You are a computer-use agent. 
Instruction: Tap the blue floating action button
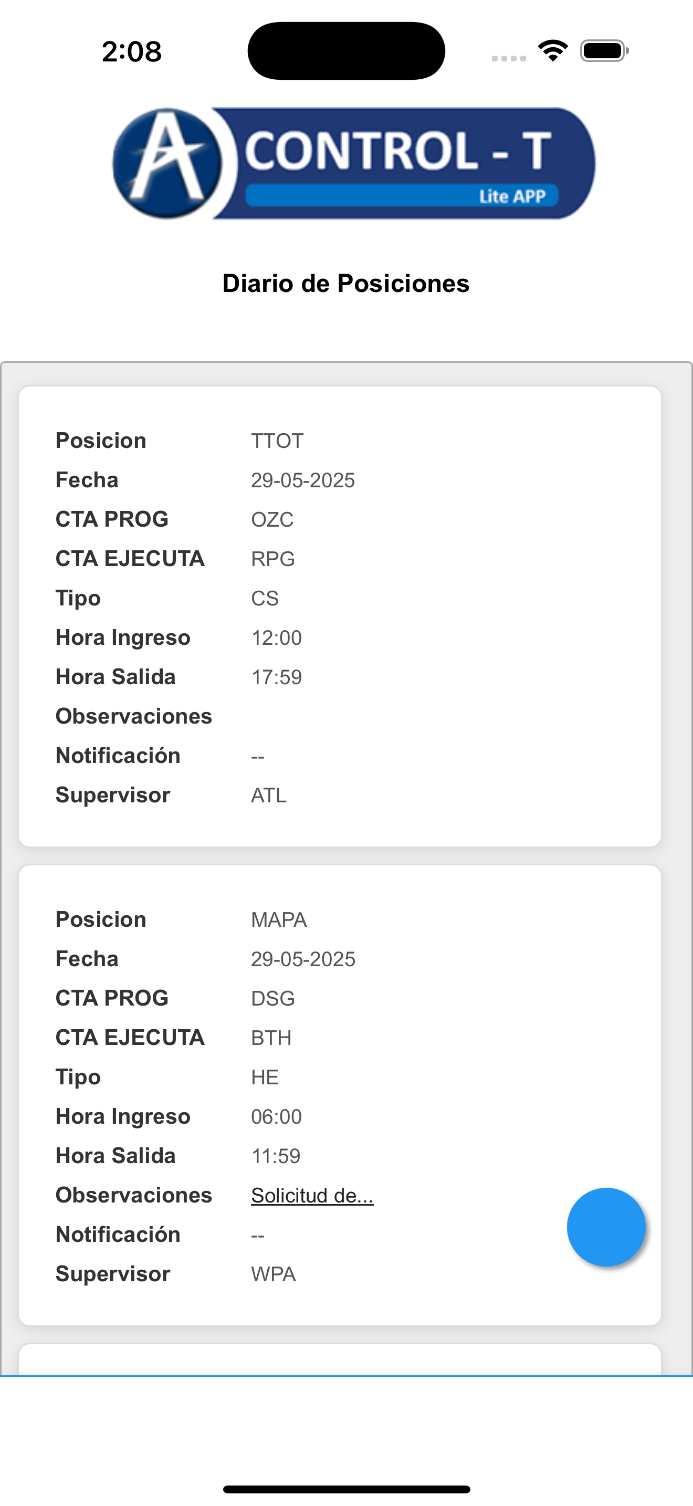coord(606,1227)
